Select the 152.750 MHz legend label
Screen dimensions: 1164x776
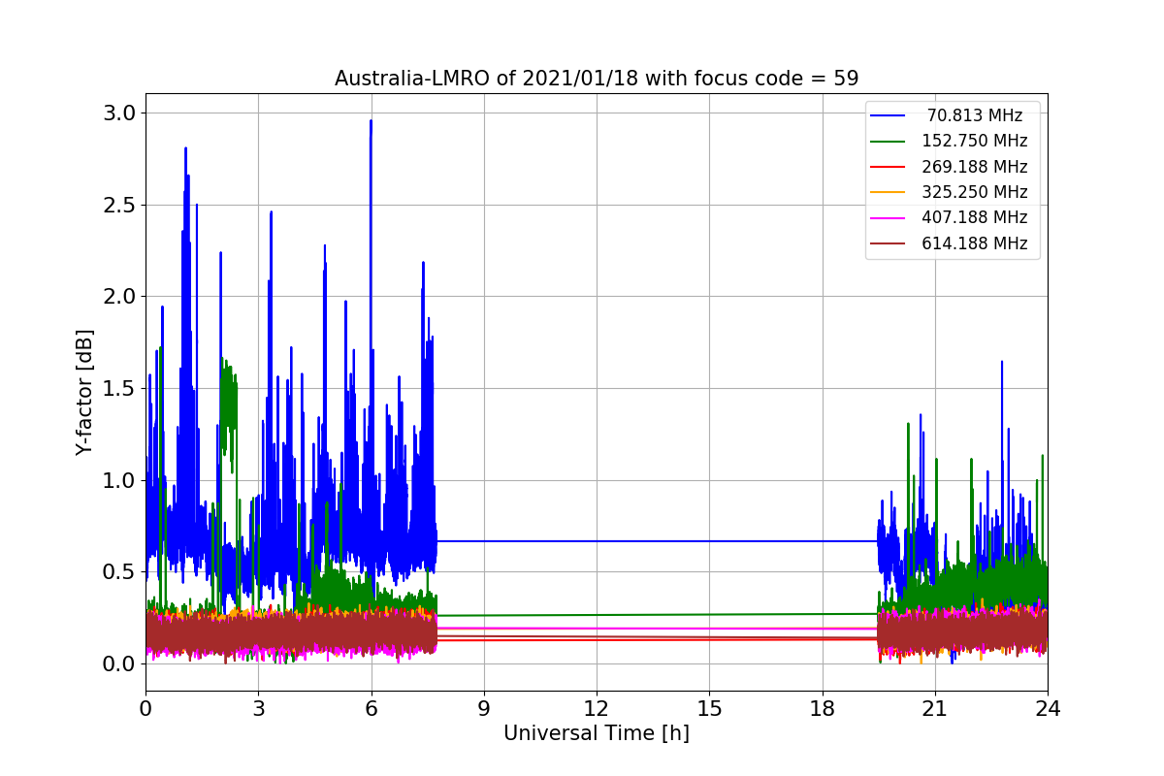point(975,141)
